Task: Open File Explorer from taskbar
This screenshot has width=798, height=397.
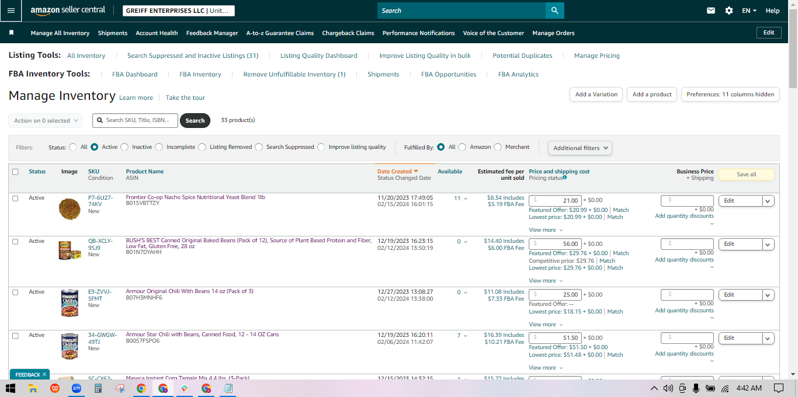Action: pyautogui.click(x=33, y=388)
